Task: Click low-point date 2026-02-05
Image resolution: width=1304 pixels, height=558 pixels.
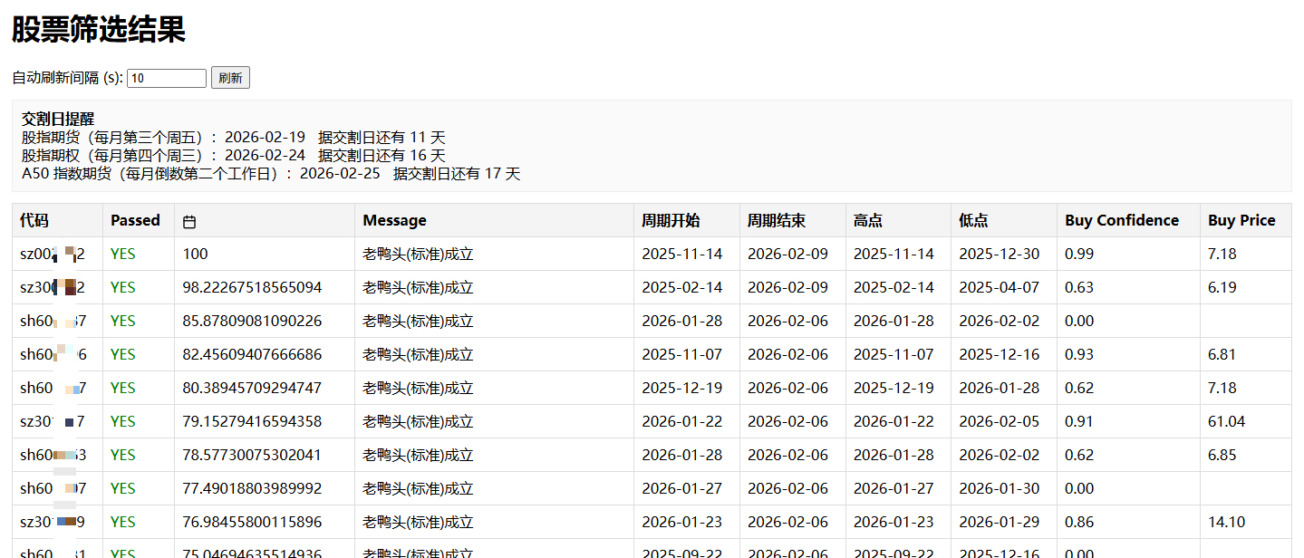Action: coord(1000,421)
